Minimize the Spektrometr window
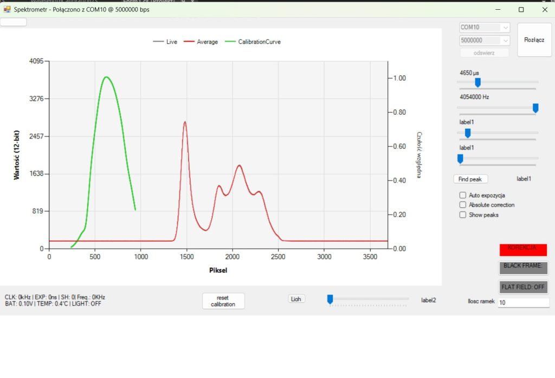555x378 pixels. 497,9
